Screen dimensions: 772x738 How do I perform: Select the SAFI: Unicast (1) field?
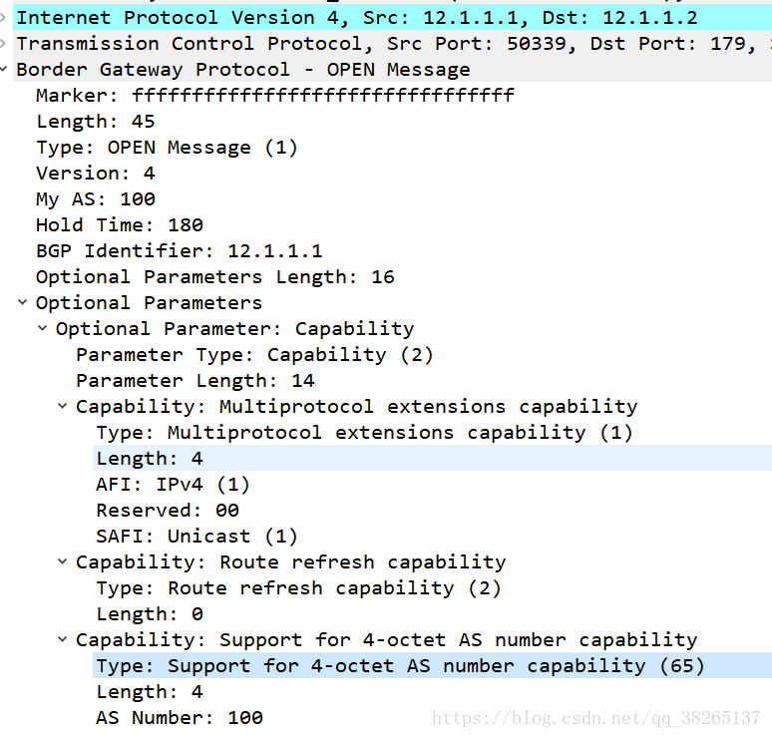click(x=196, y=537)
